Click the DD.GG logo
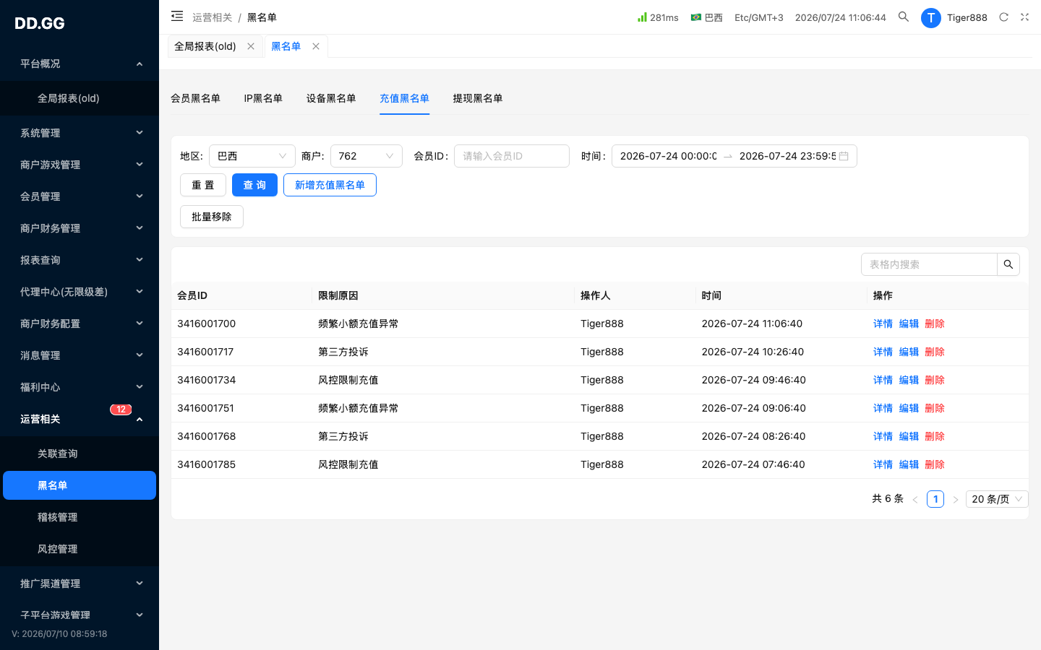Image resolution: width=1041 pixels, height=650 pixels. (40, 23)
